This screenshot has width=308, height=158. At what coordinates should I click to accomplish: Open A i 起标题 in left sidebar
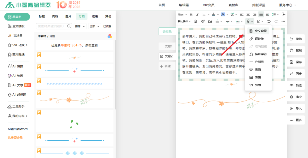[17, 95]
